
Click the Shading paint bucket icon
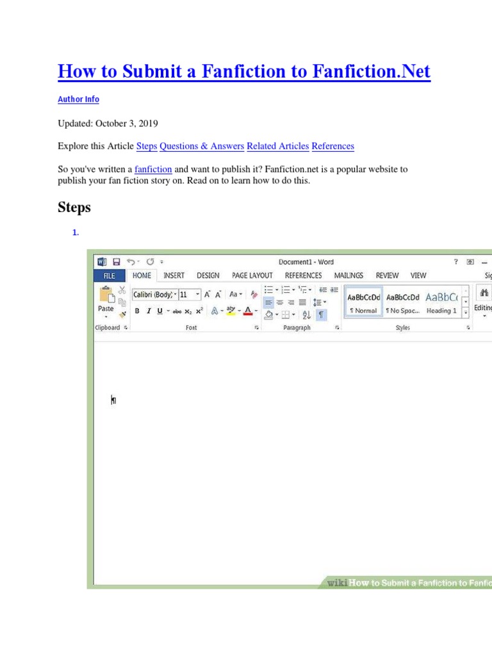coord(269,315)
